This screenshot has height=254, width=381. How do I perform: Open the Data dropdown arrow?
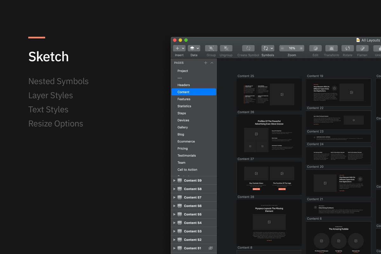click(x=198, y=49)
